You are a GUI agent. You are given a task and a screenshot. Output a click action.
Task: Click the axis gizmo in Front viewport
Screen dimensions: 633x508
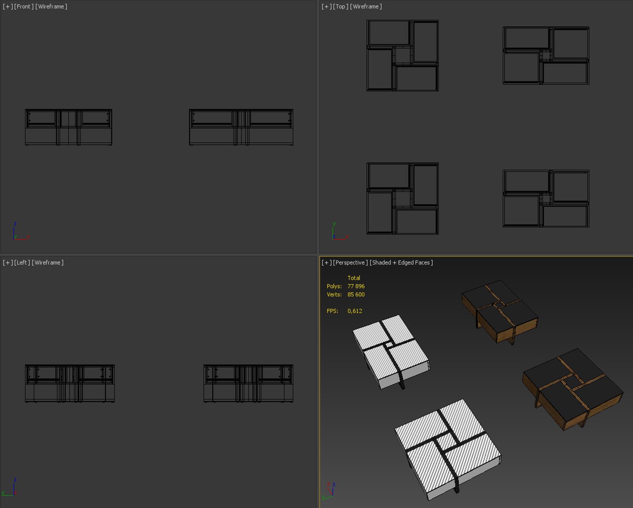(21, 231)
